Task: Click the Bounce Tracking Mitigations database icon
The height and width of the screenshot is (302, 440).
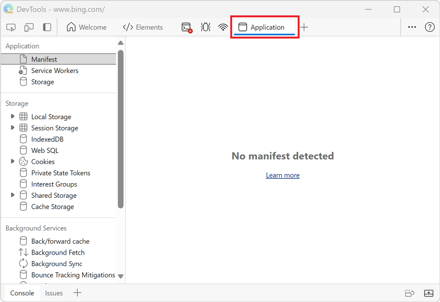Action: tap(23, 275)
